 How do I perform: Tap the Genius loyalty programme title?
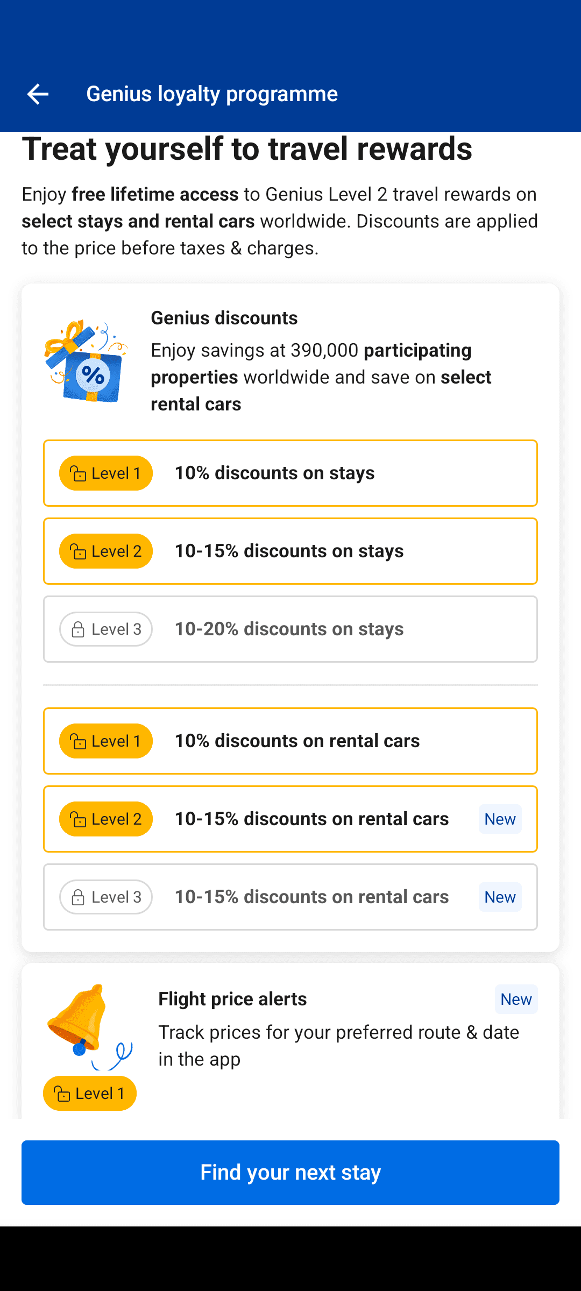click(x=212, y=94)
